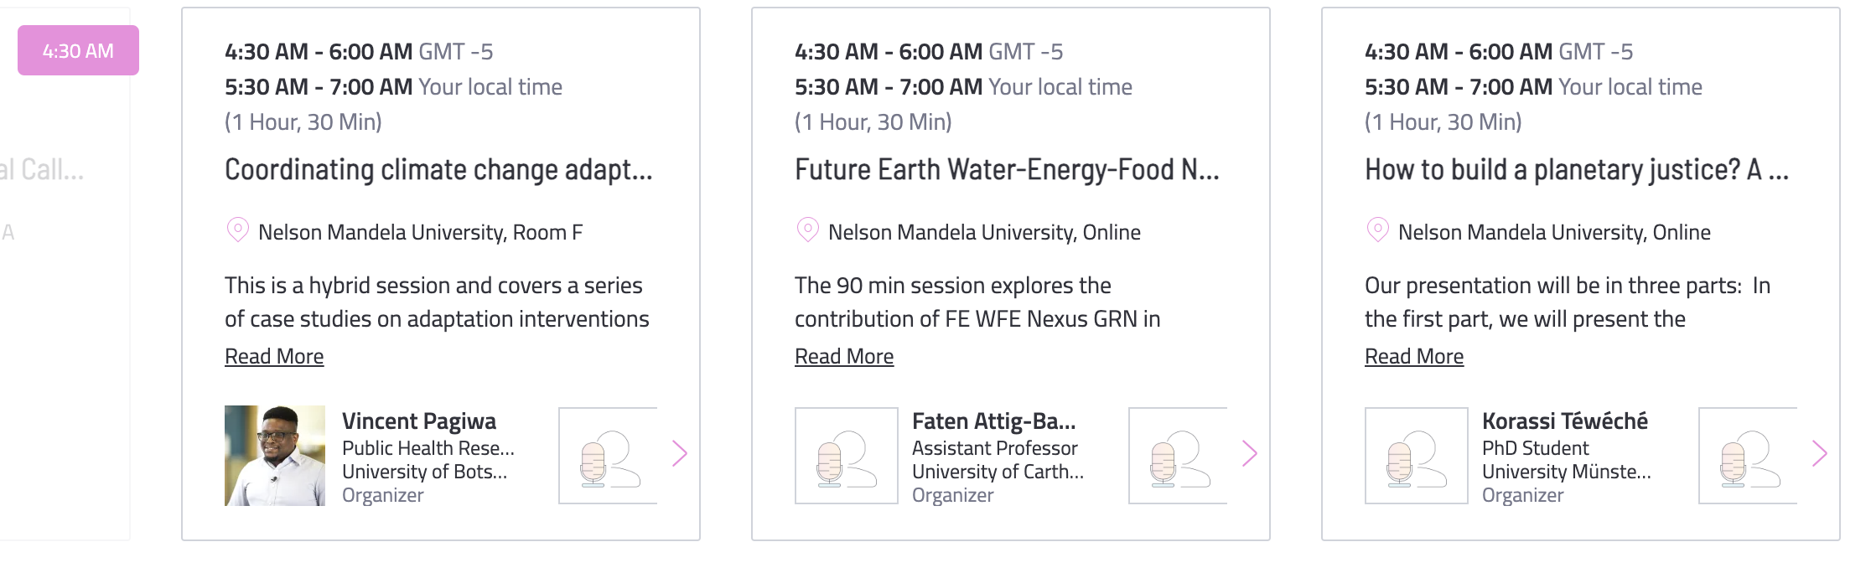Image resolution: width=1871 pixels, height=573 pixels.
Task: Click second speaker placeholder in planetary justice card
Action: [x=1749, y=456]
